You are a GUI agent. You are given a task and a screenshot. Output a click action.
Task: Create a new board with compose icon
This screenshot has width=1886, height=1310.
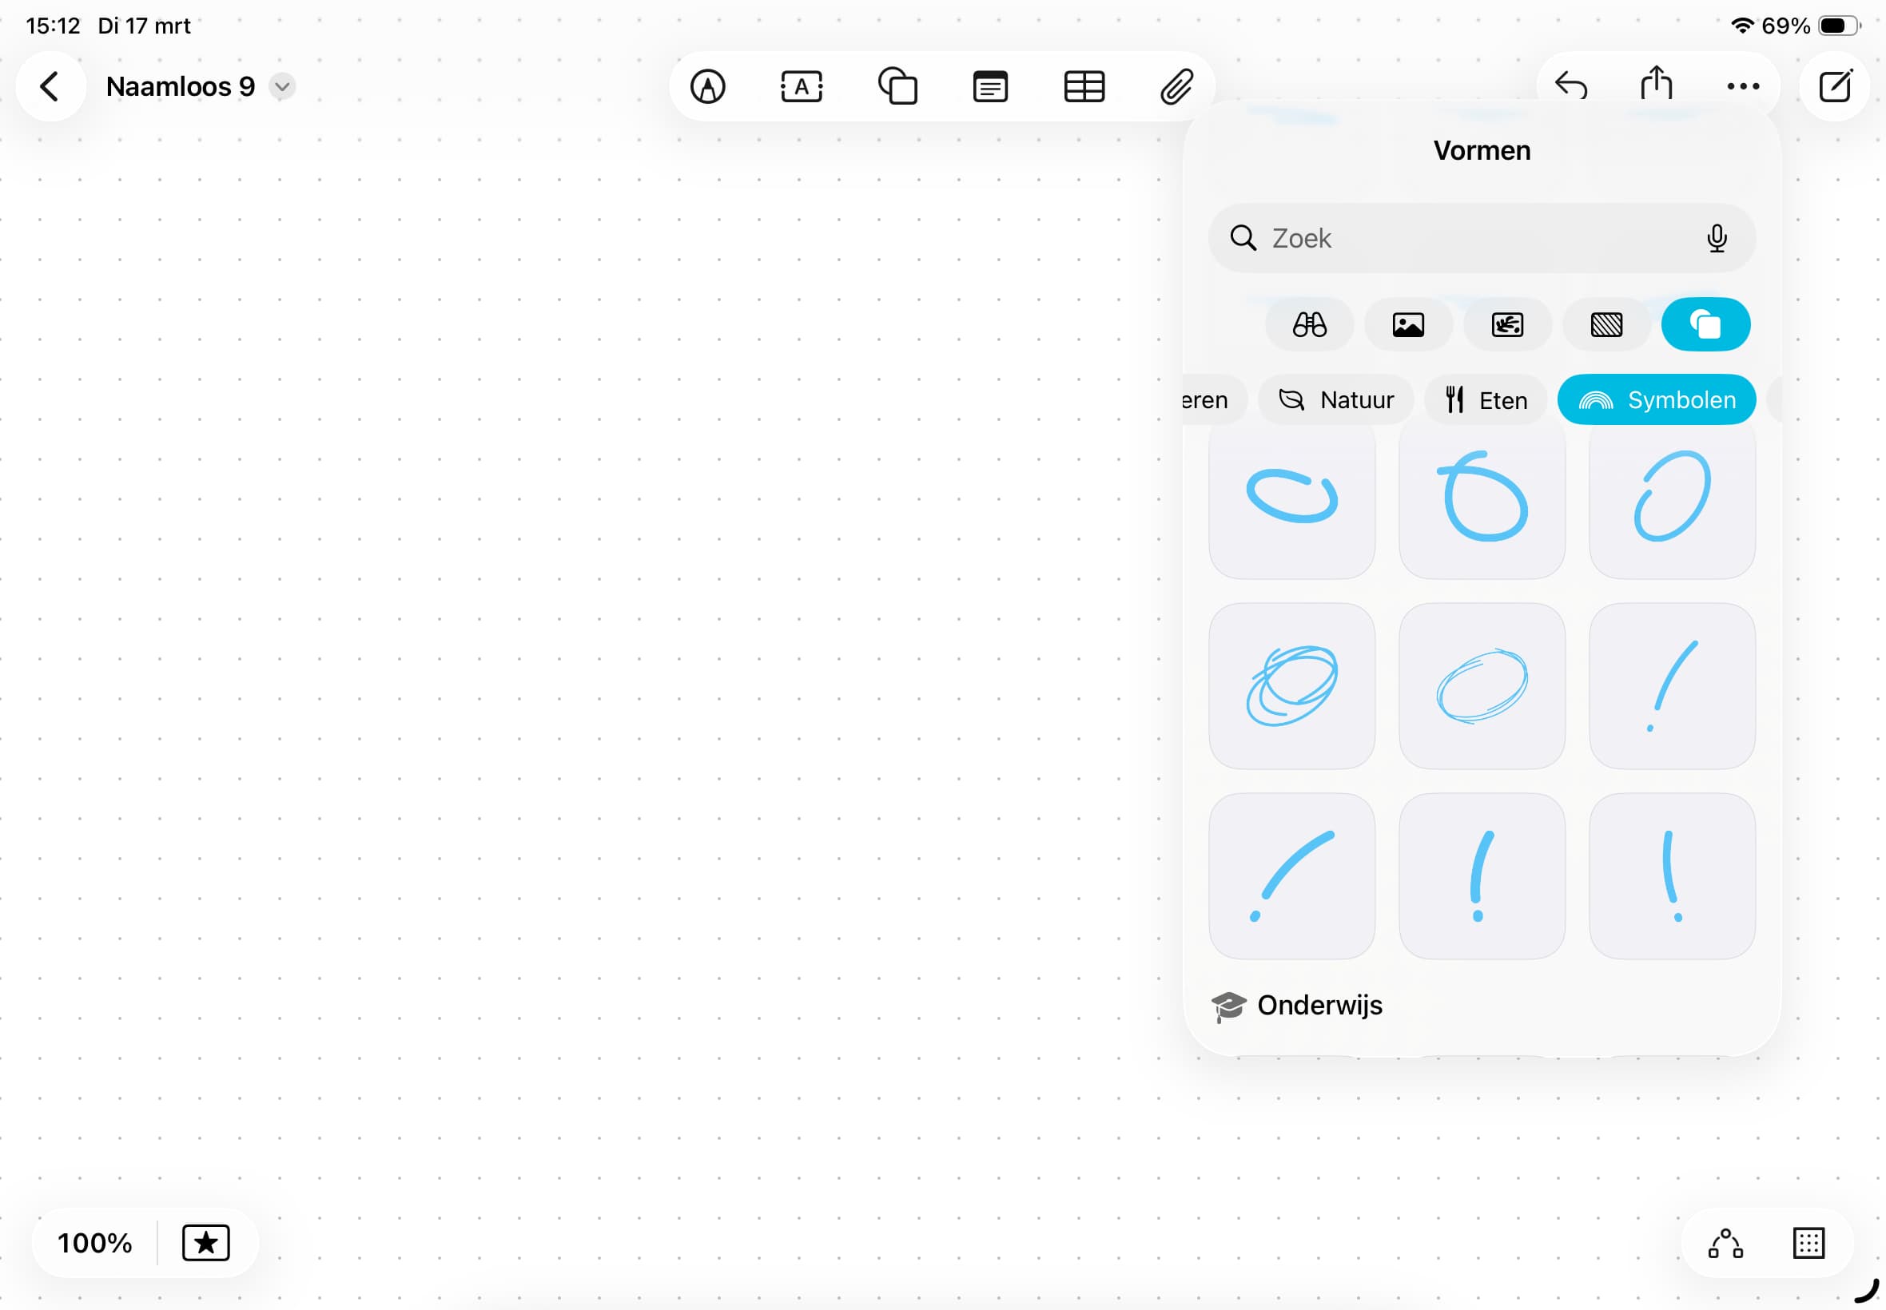point(1835,85)
